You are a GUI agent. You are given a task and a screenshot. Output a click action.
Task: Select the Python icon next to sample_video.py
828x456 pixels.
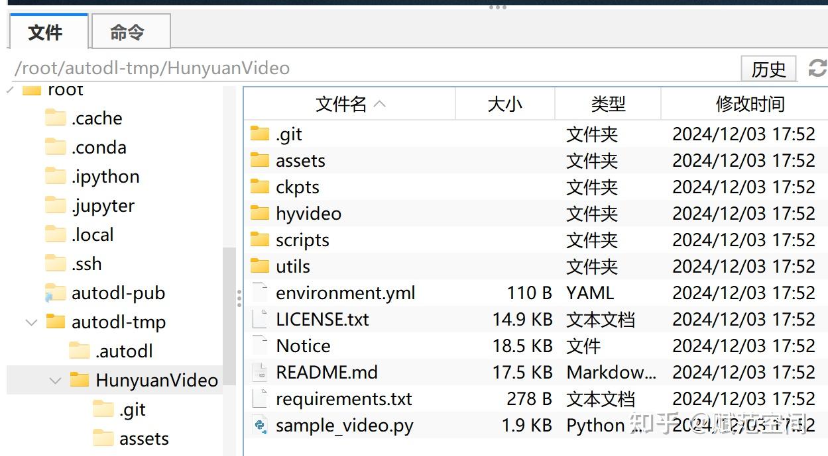coord(259,426)
